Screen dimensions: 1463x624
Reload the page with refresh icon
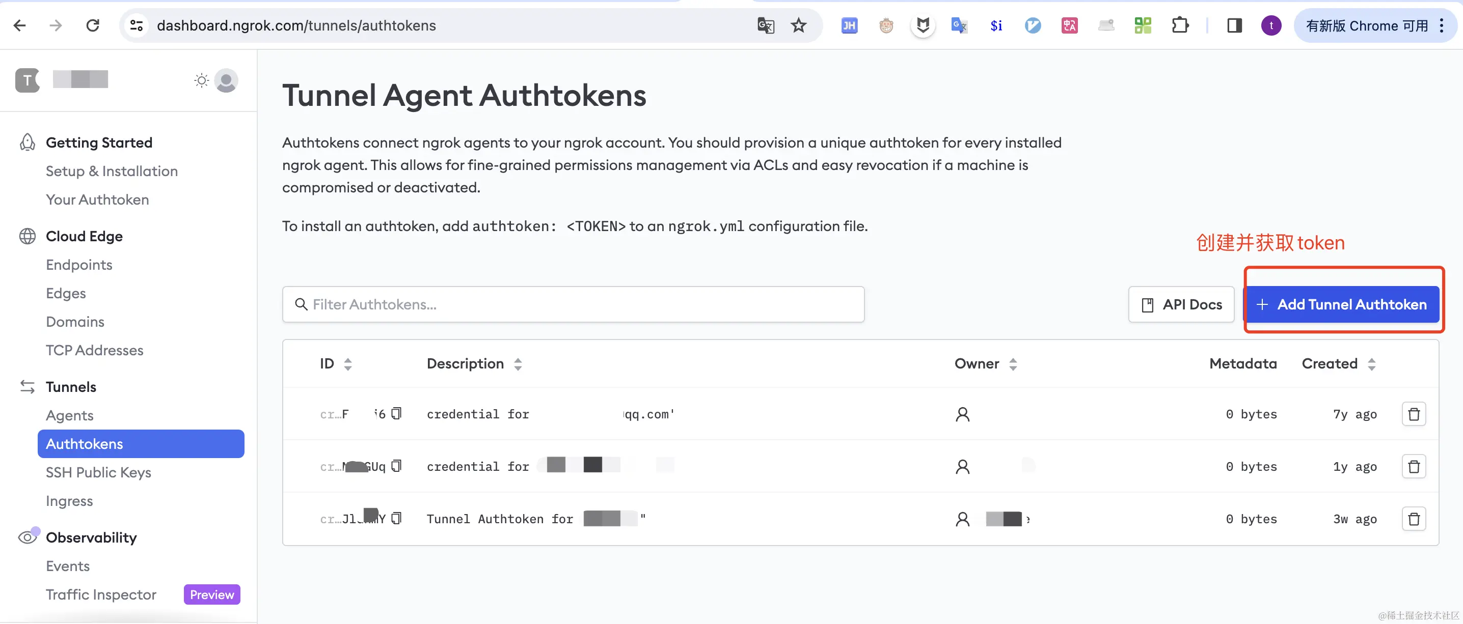pos(93,25)
